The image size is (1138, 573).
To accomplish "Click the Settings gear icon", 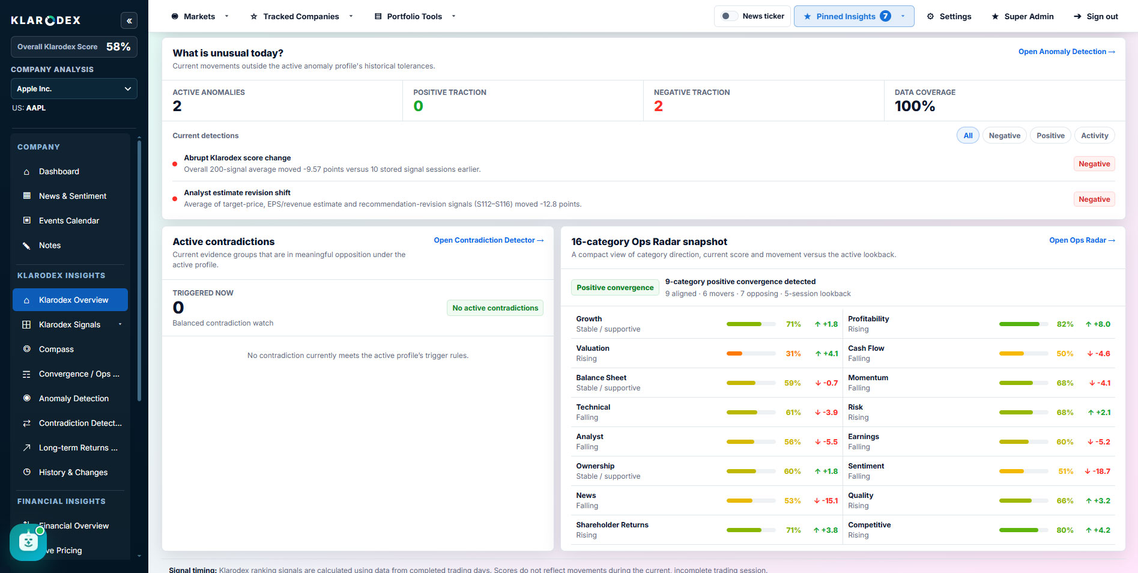I will pos(930,16).
